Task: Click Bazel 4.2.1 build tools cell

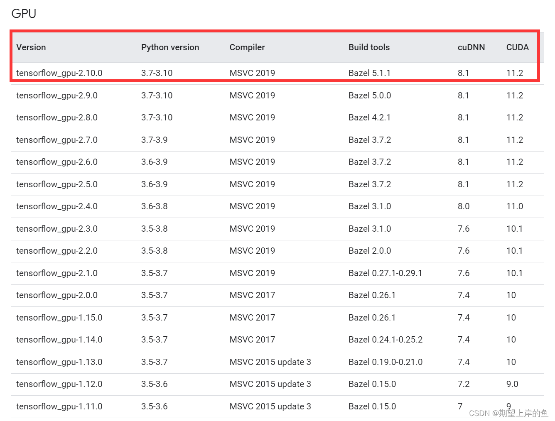Action: click(x=370, y=117)
